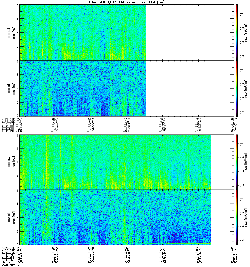Screen dimensions: 250x267
Task: Click the "1500" time label on the bottom axis
Action: point(127,262)
